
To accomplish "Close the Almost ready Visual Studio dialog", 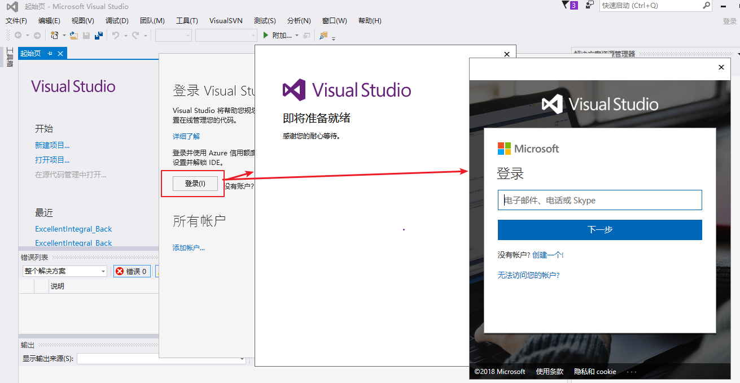I will tap(506, 54).
